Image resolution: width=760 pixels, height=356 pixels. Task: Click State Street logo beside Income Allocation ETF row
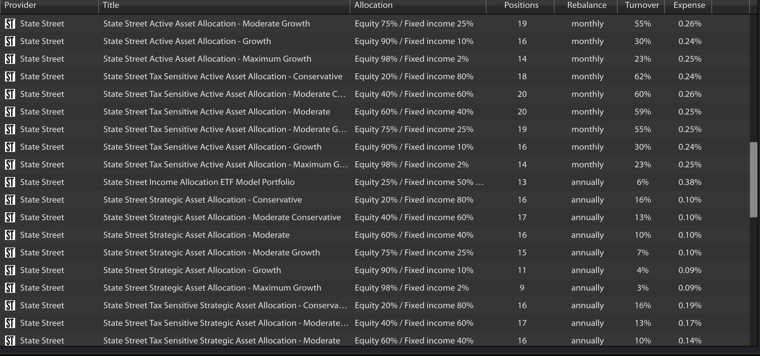coord(10,182)
